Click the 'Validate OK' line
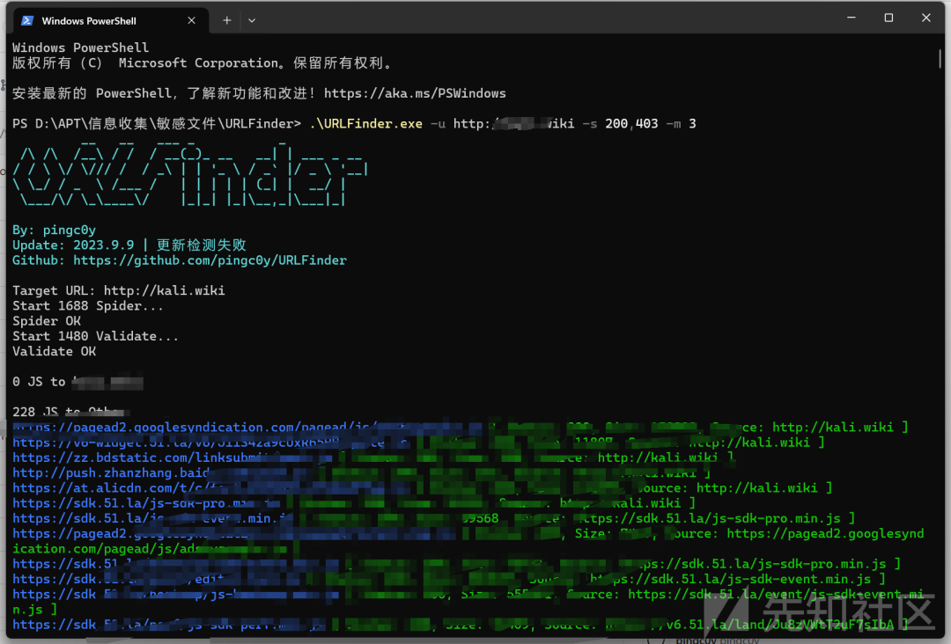Screen dimensions: 951x644 [x=54, y=351]
